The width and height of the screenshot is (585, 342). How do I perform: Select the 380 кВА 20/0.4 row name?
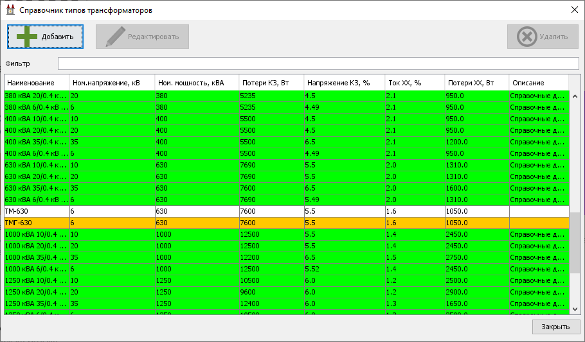(x=37, y=96)
